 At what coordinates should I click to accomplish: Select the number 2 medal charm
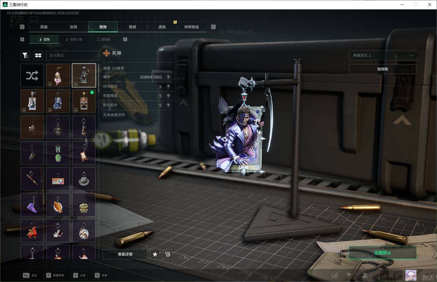58,127
